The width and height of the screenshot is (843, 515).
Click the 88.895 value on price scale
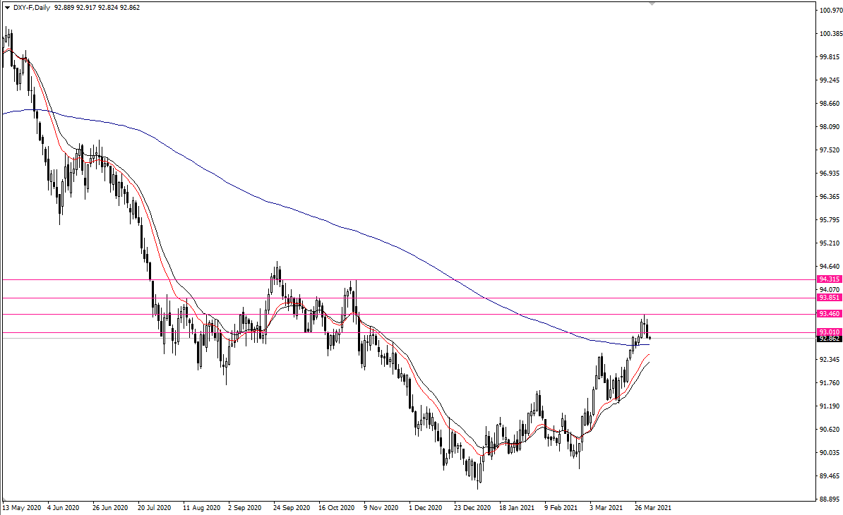829,499
